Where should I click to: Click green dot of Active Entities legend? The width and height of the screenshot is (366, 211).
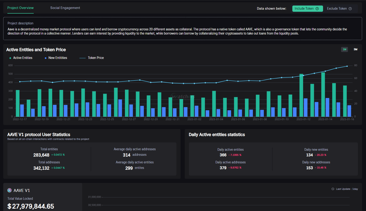(10, 58)
